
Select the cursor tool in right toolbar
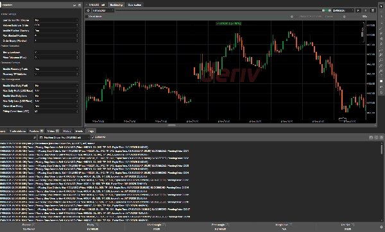tap(381, 6)
